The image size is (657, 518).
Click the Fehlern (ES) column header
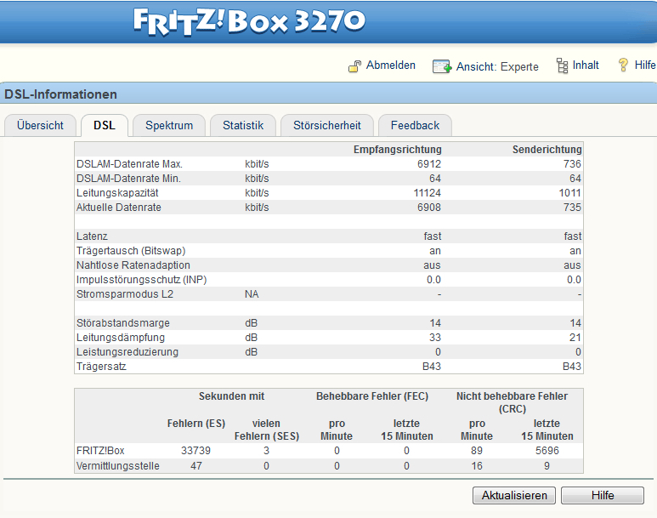coord(196,424)
